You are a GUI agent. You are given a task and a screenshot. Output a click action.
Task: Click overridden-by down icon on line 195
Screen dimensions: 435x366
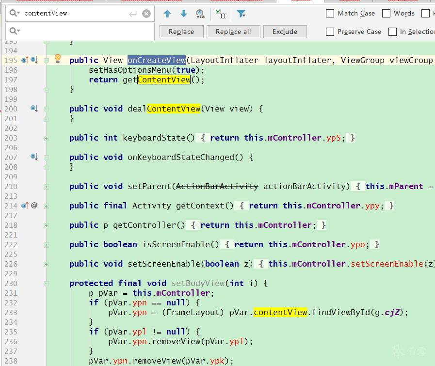34,60
